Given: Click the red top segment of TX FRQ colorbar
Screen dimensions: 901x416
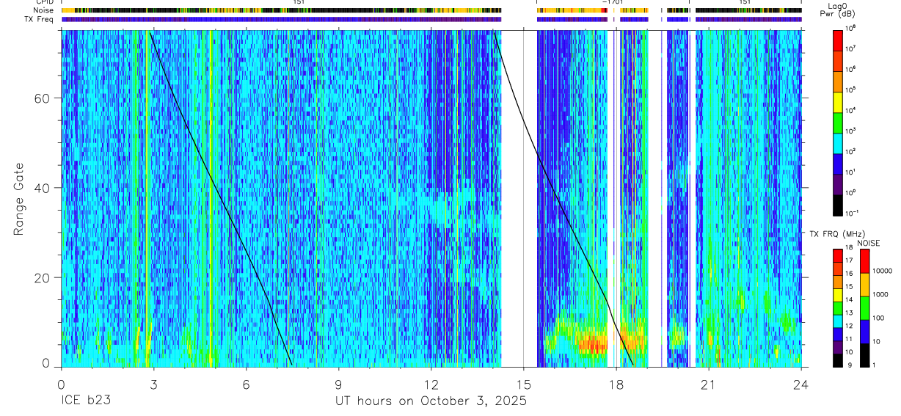Looking at the screenshot, I should pyautogui.click(x=839, y=255).
